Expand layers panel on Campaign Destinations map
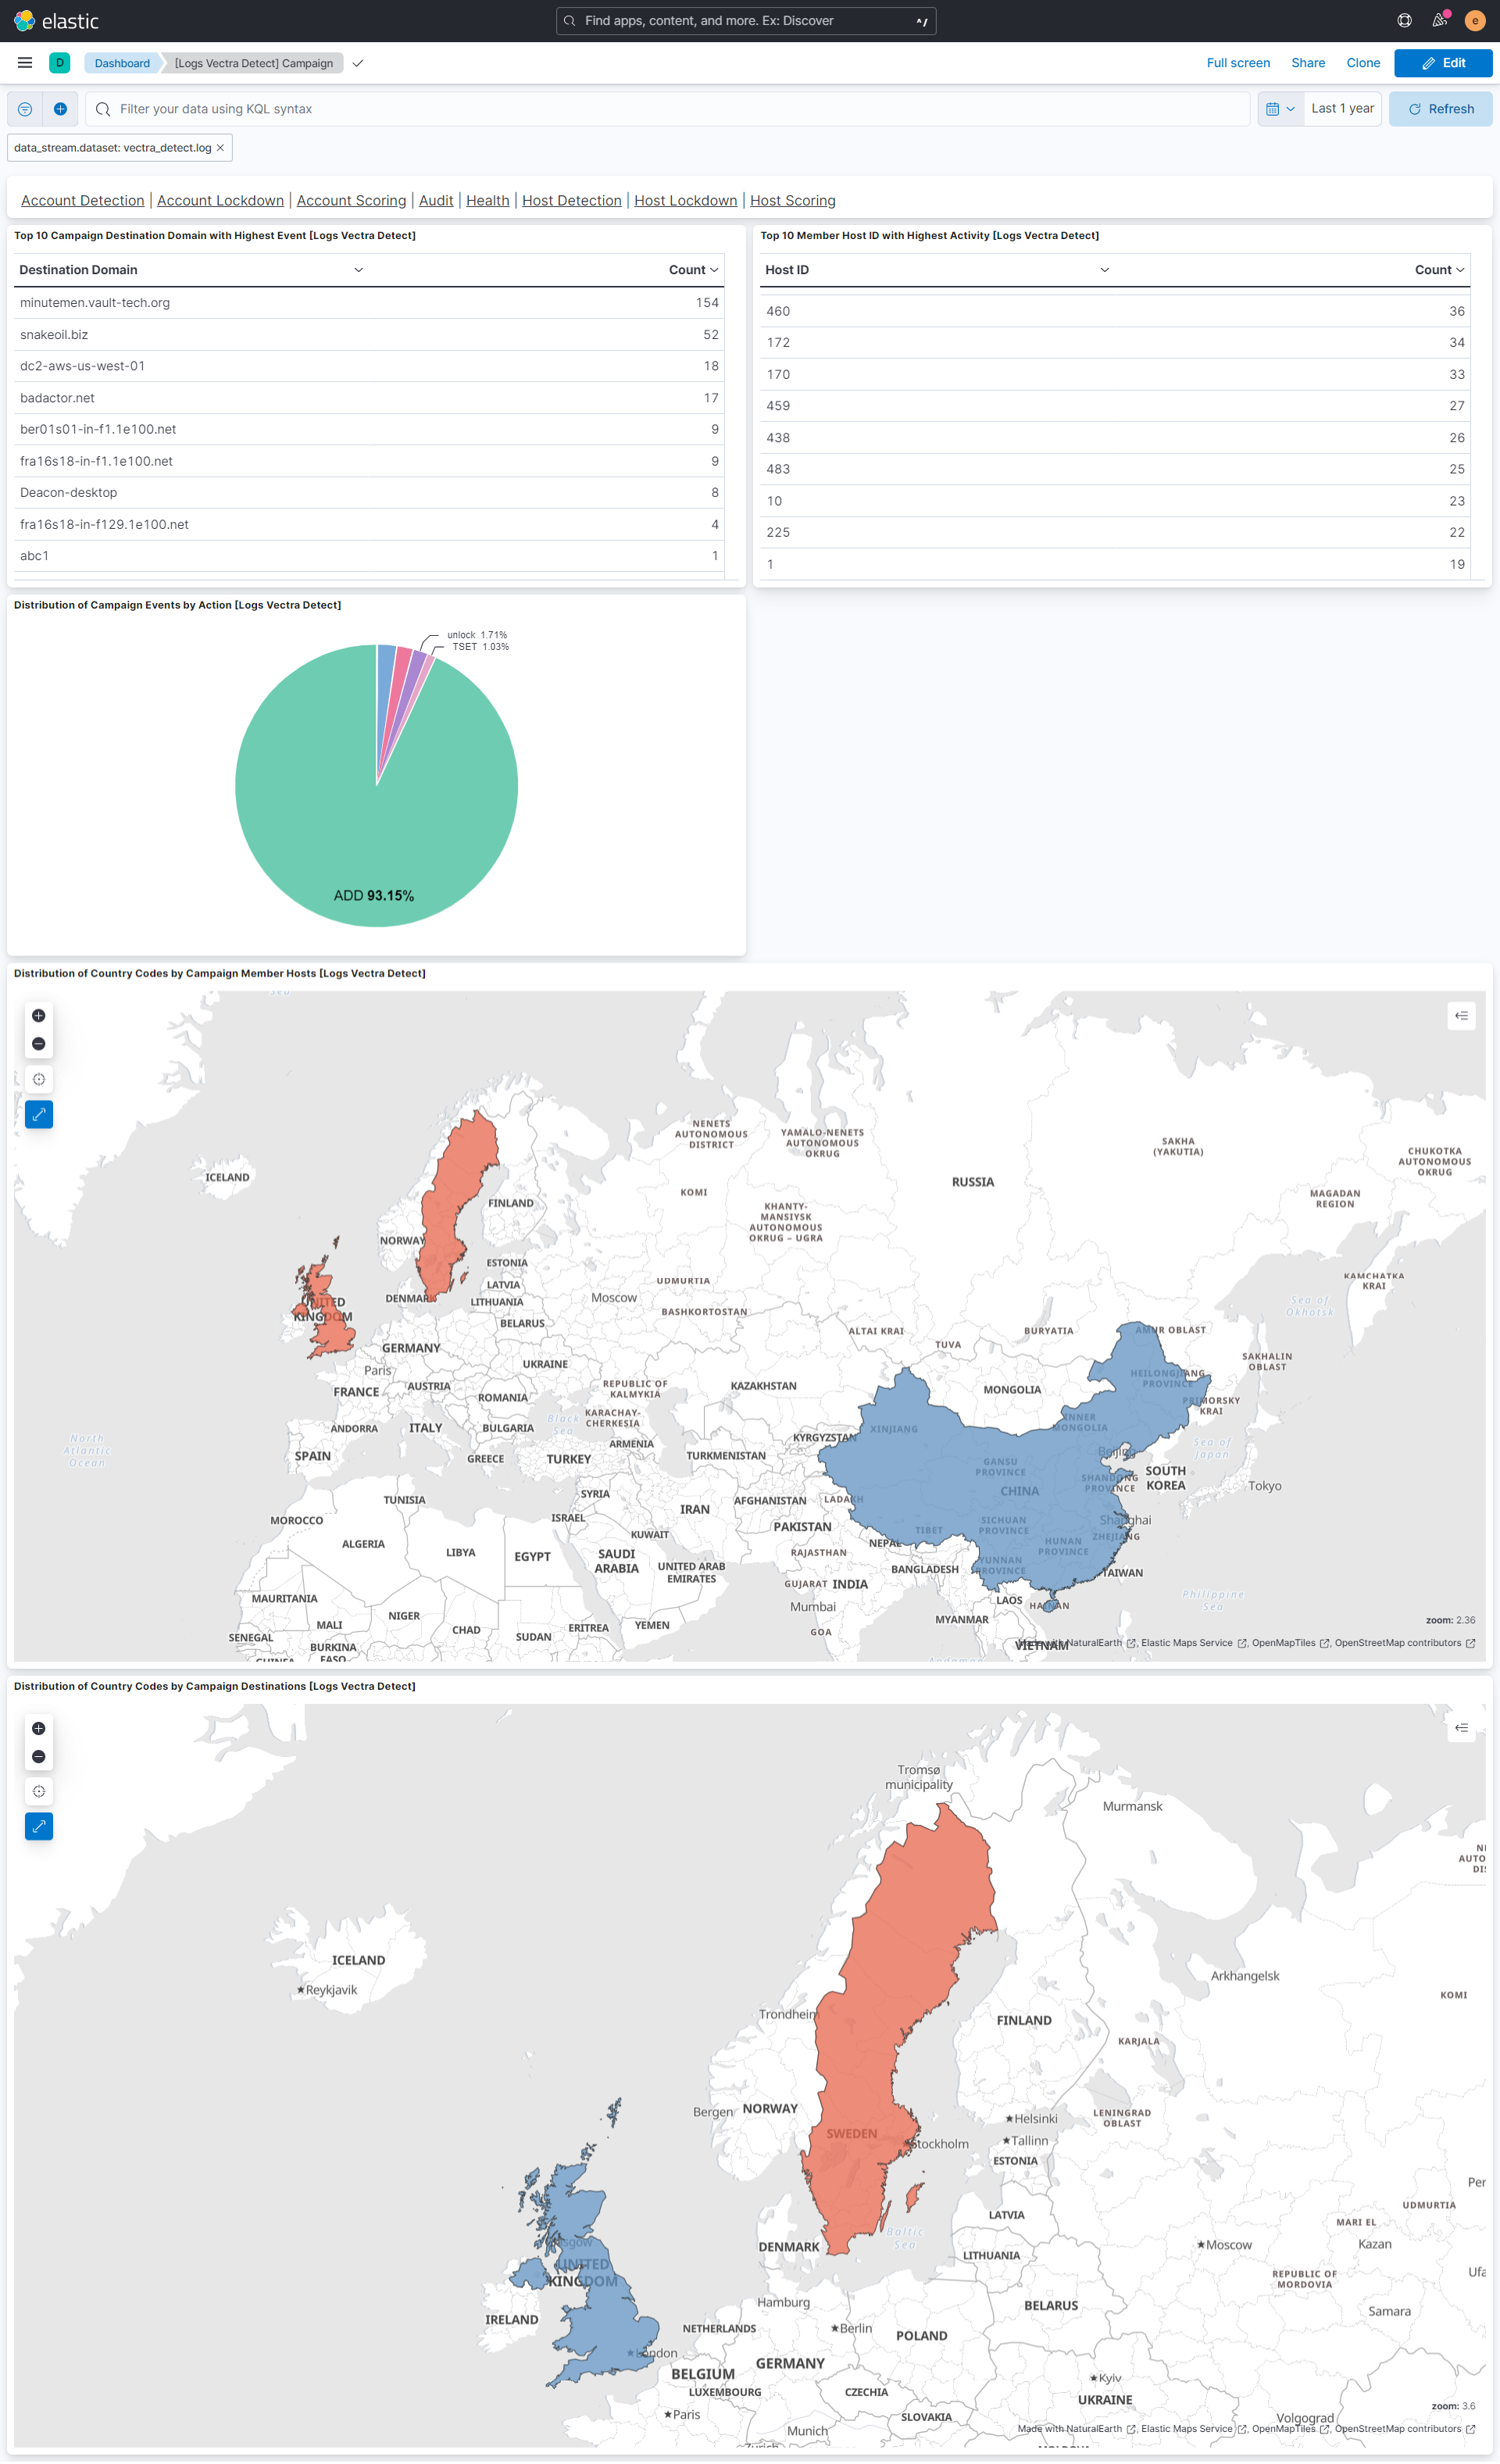 (1461, 1728)
